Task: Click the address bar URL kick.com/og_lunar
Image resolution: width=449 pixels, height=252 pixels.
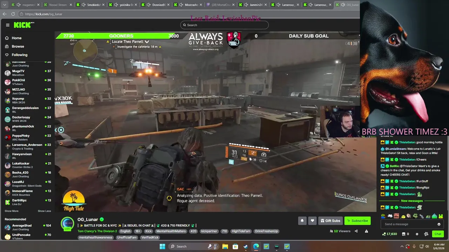Action: pos(43,14)
